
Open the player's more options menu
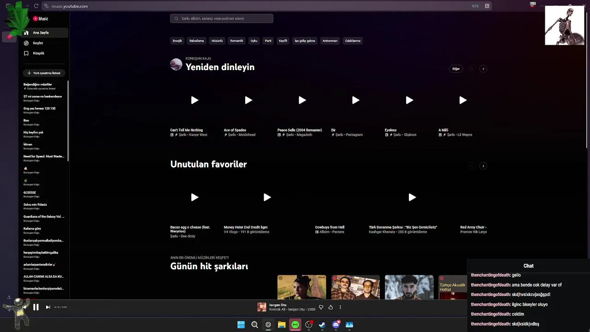340,307
